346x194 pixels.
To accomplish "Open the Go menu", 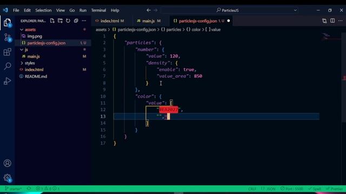I will click(72, 10).
